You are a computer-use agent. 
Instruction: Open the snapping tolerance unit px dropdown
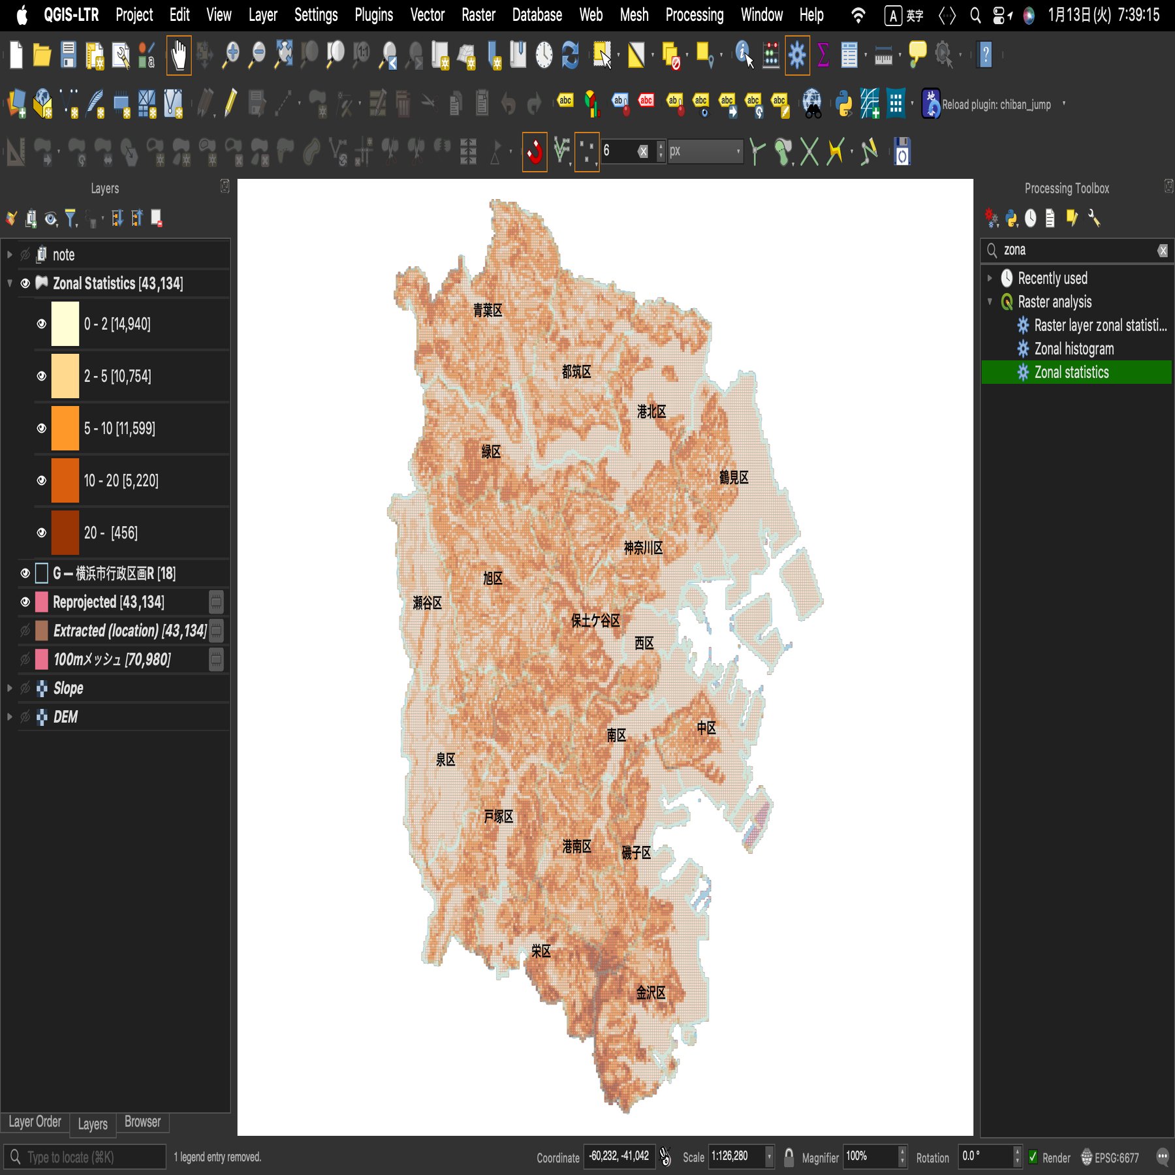706,151
